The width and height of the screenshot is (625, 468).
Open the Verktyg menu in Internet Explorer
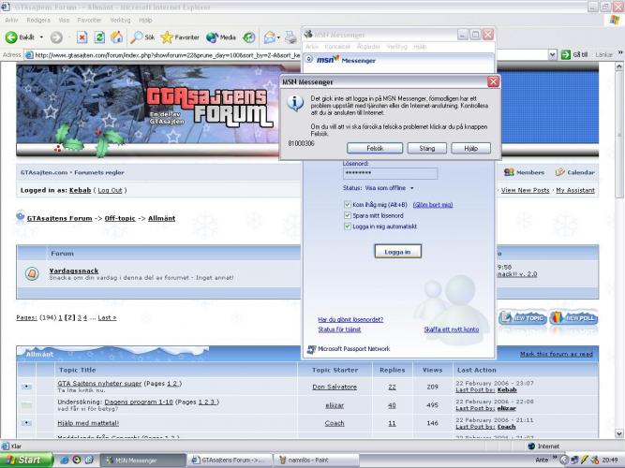point(120,19)
